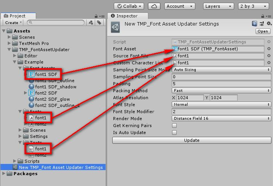Enable the Is Auto Update checkbox
Screen dimensions: 273x186
[x=174, y=133]
